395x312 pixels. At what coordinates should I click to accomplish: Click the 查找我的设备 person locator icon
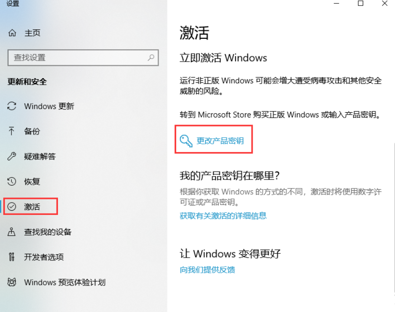point(11,232)
